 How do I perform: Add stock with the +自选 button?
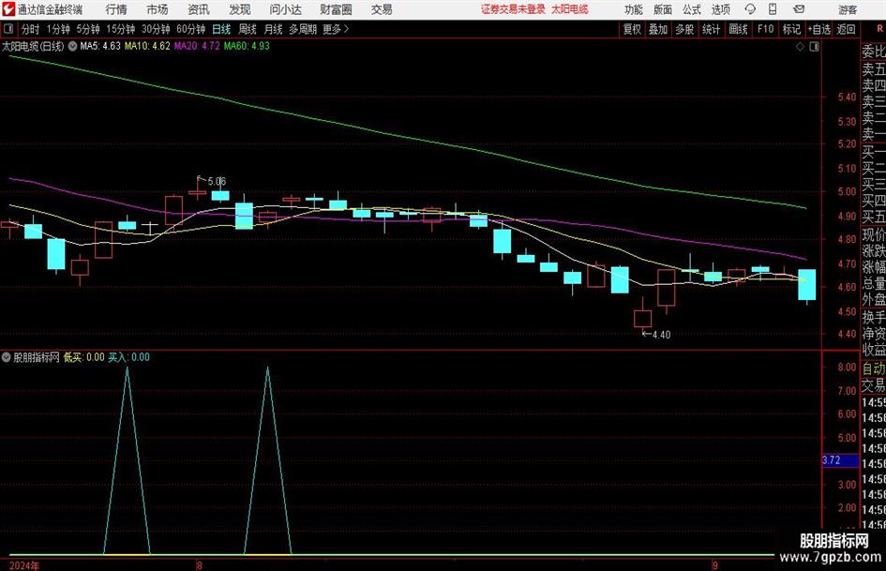pos(819,29)
